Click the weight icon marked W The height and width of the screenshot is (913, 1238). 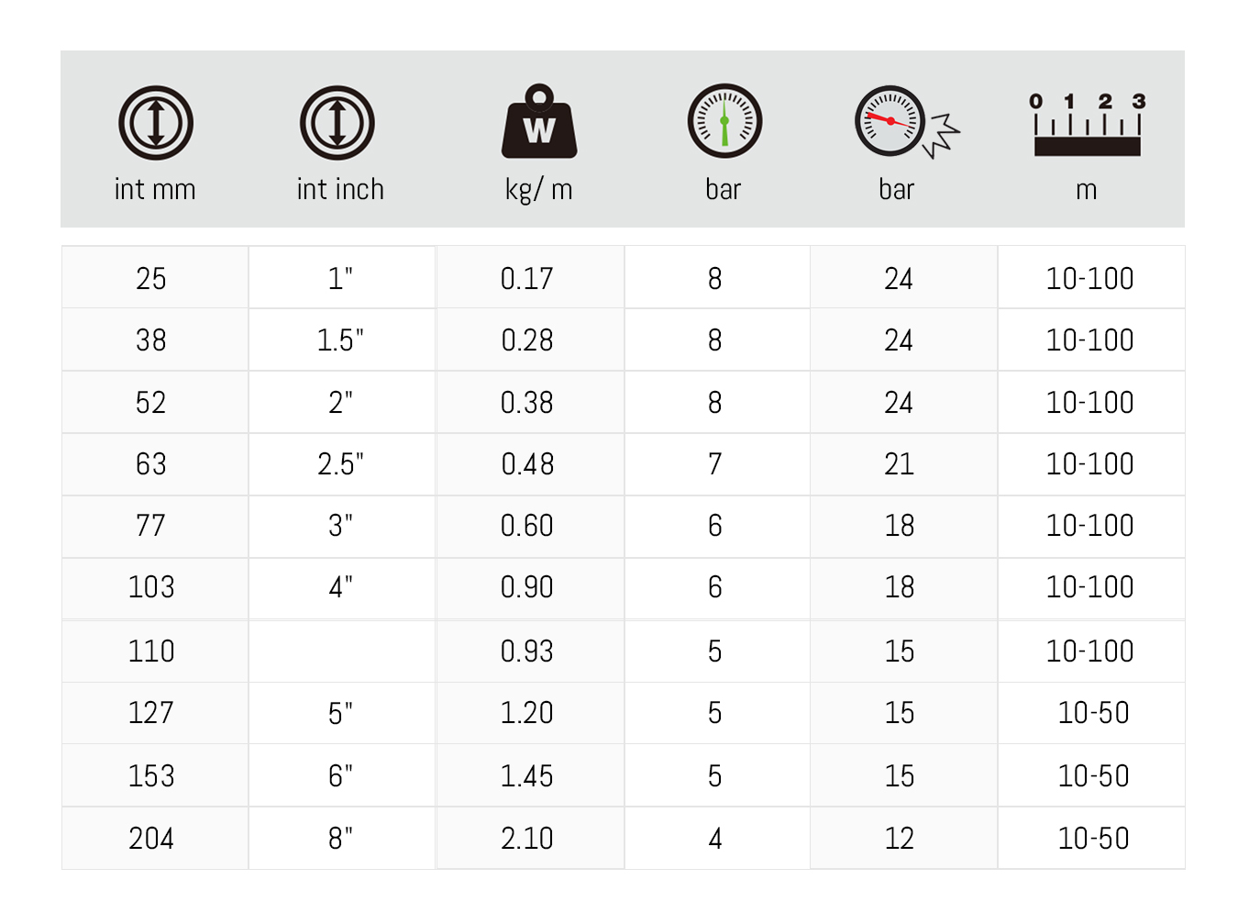(x=539, y=122)
